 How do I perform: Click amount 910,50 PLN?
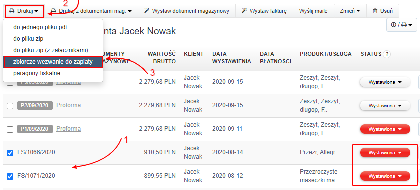159,153
